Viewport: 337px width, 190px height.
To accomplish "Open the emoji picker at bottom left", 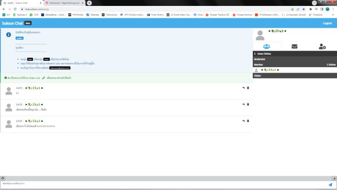I will coord(3,178).
